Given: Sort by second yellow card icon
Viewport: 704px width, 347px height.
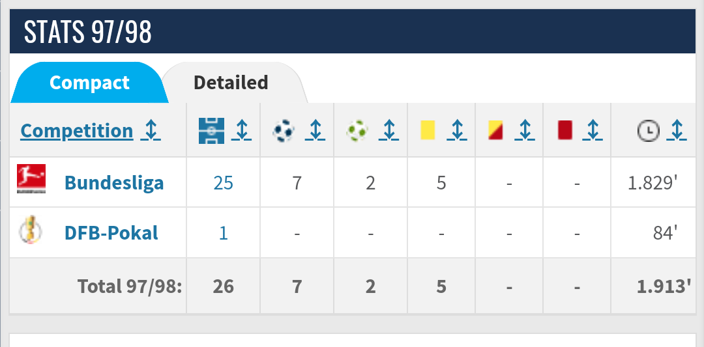Looking at the screenshot, I should click(496, 131).
